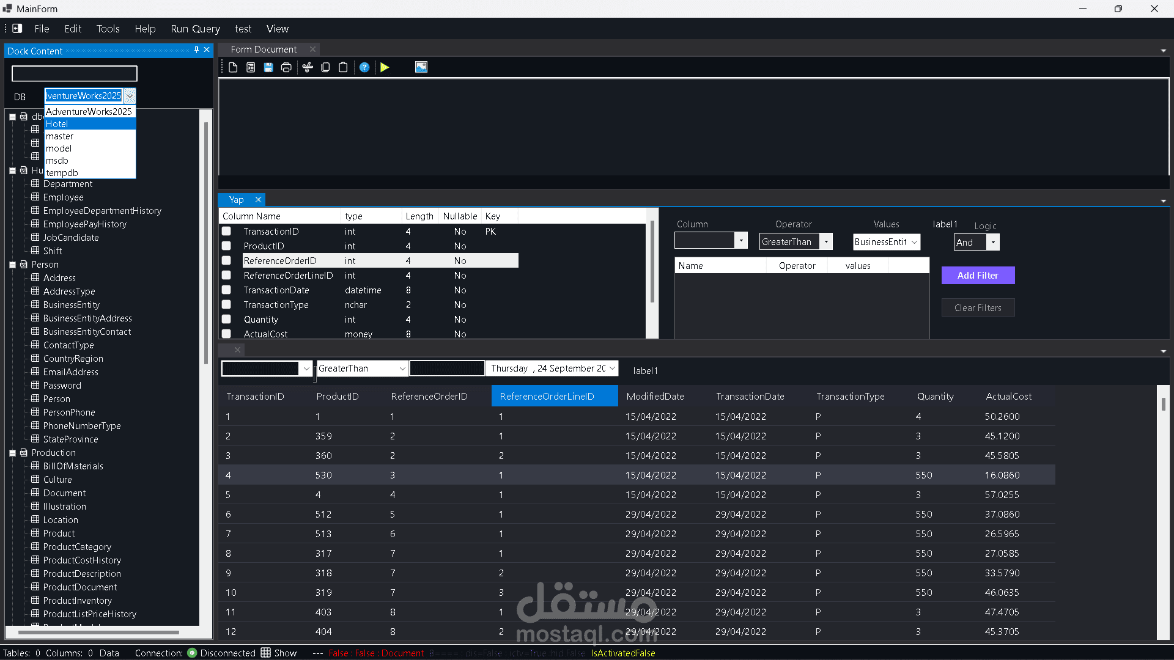1174x660 pixels.
Task: Close the Form Document tab
Action: point(312,49)
